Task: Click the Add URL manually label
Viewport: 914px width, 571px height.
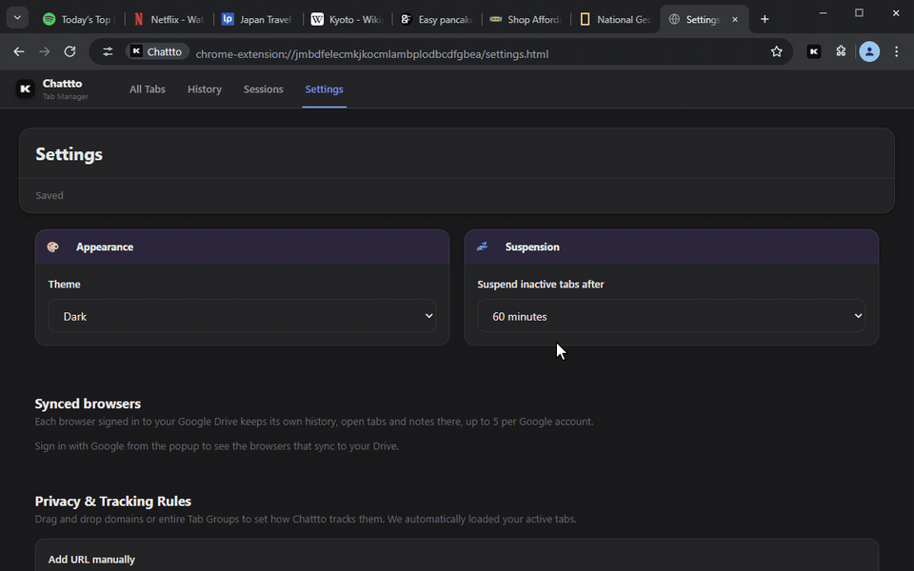Action: point(91,560)
